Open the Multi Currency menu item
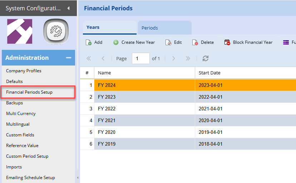Screen dimensions: 296x183 pyautogui.click(x=21, y=114)
